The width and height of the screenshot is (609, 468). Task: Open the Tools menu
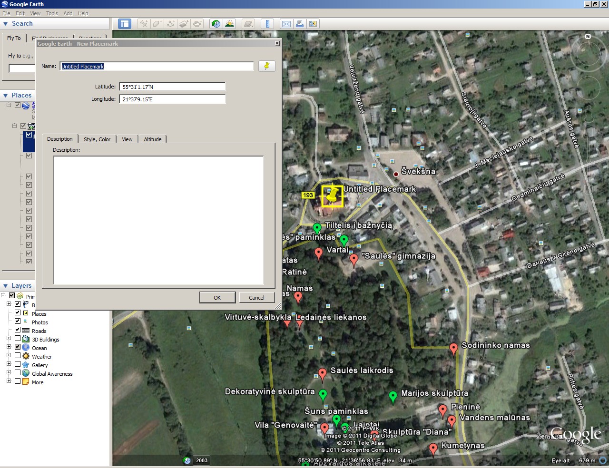pos(52,13)
